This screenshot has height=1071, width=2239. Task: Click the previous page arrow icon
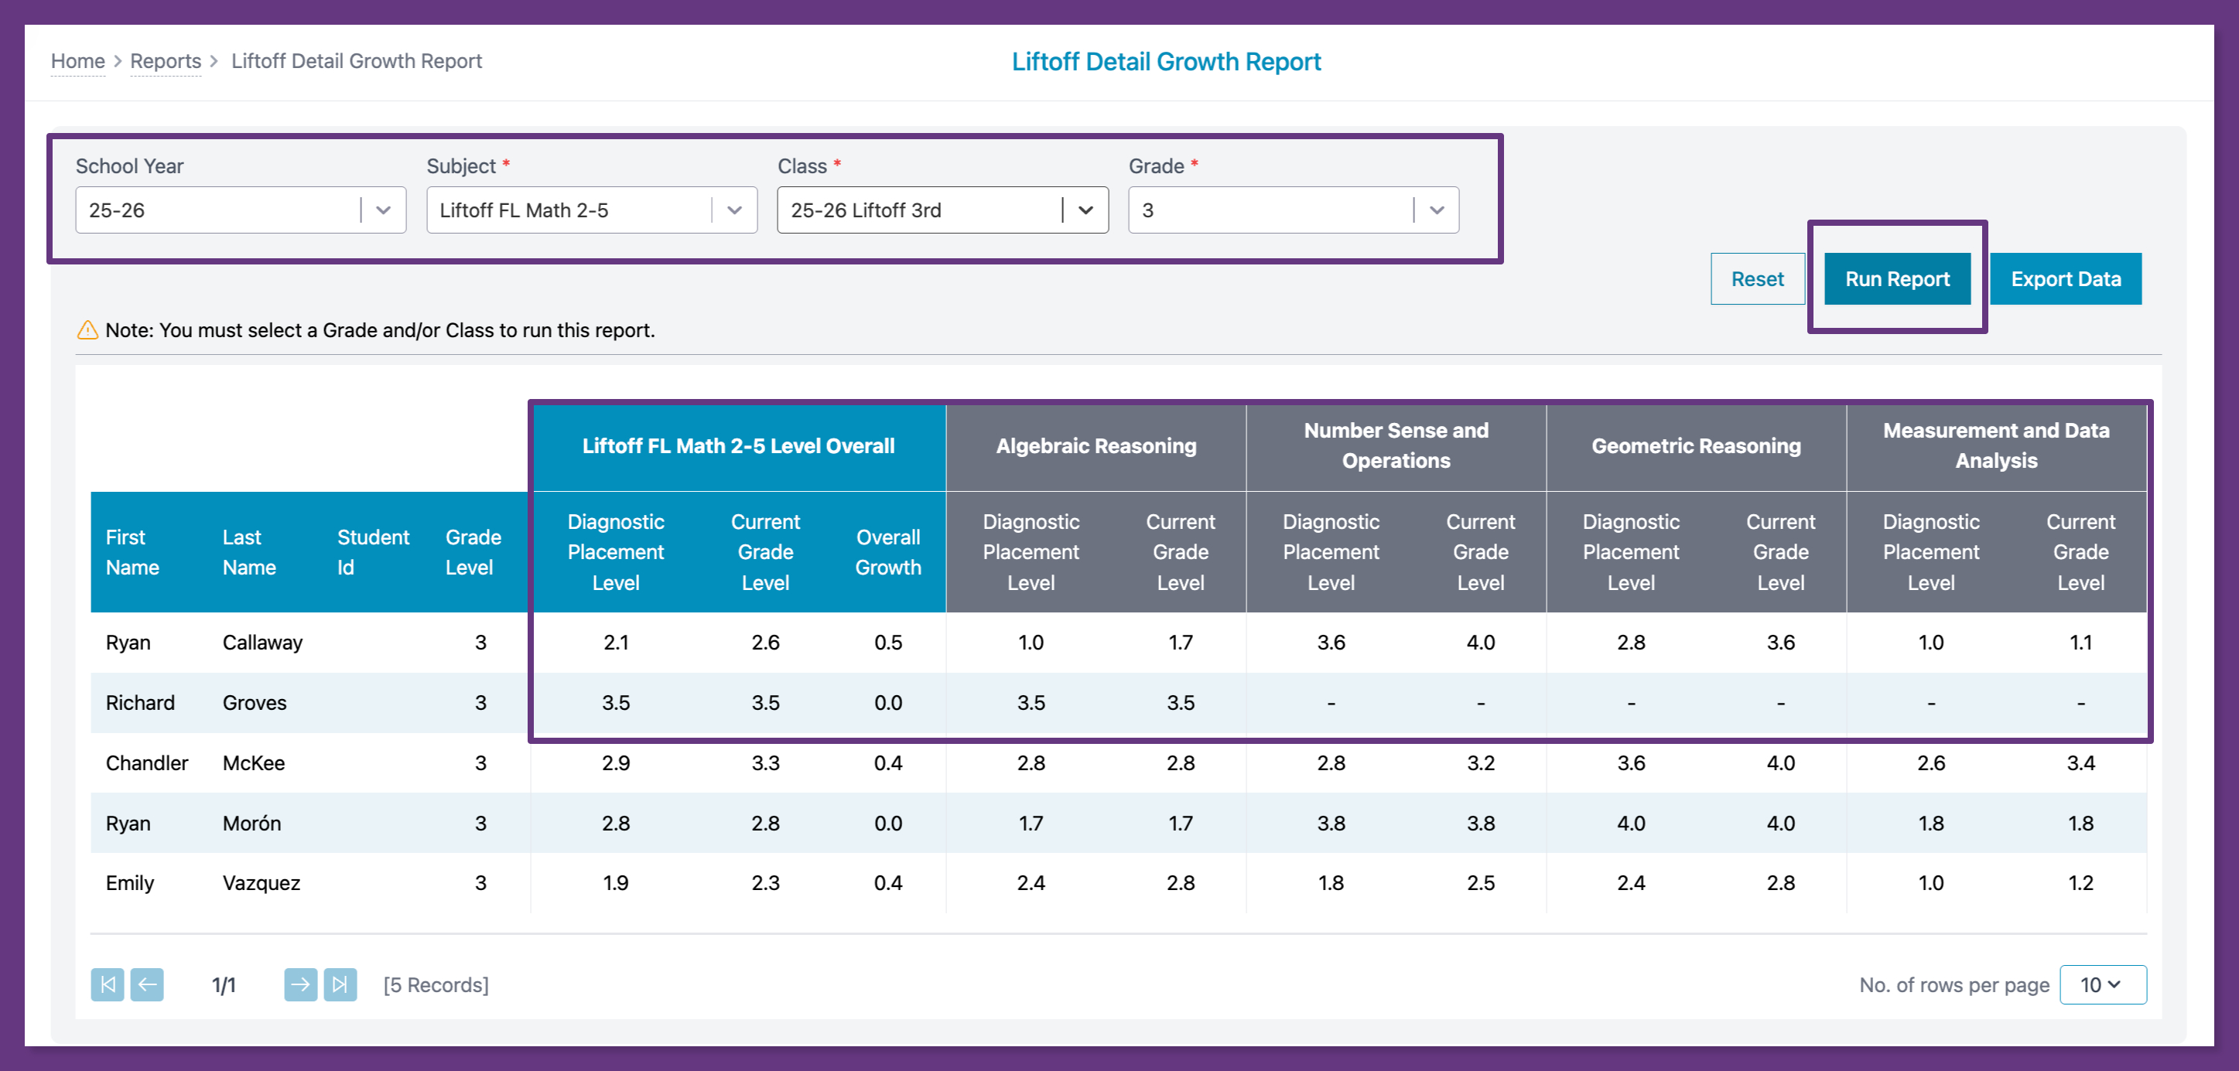click(x=147, y=984)
